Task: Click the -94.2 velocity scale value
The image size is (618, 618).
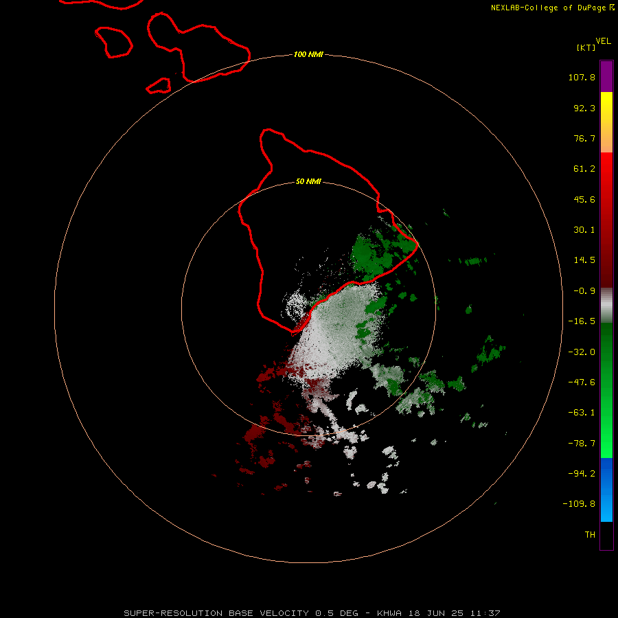Action: (x=582, y=473)
